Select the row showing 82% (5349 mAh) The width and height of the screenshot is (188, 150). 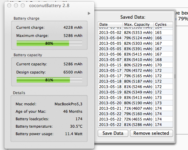[x=135, y=92]
